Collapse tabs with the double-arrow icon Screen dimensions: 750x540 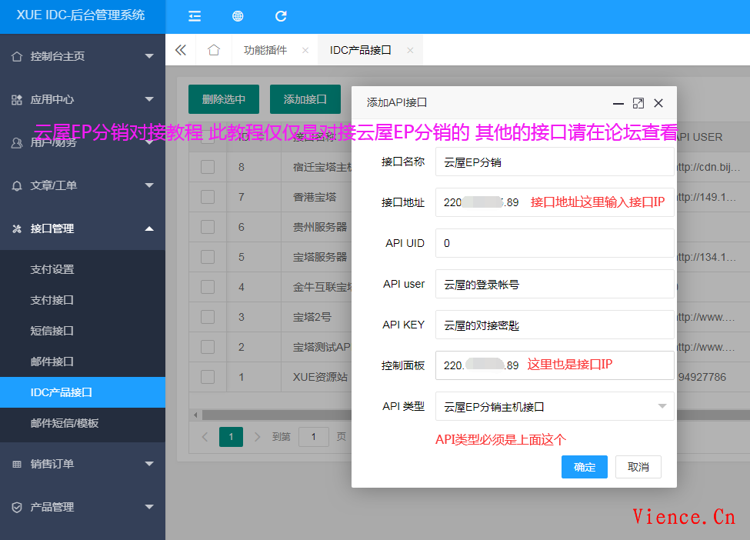point(180,49)
